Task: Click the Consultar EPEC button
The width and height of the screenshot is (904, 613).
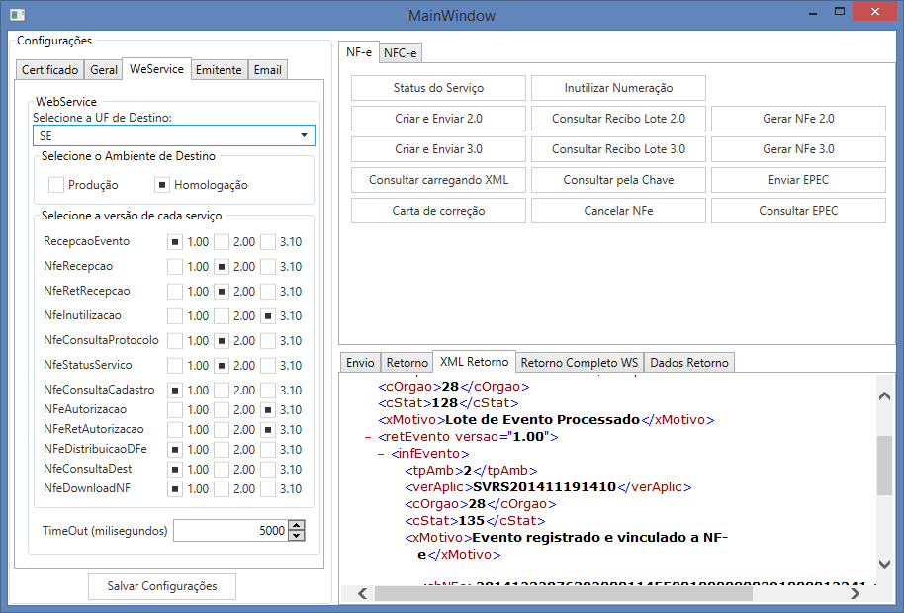Action: tap(798, 211)
